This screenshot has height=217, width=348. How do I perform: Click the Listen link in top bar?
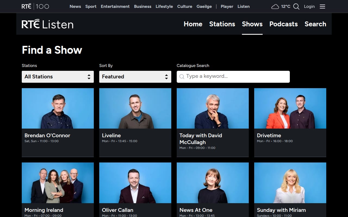point(244,7)
